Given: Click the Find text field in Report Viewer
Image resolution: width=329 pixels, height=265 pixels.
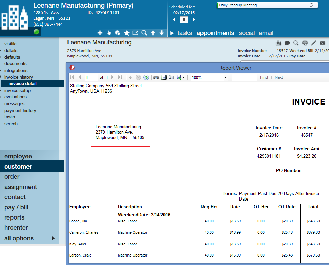Looking at the screenshot, I should pyautogui.click(x=244, y=78).
